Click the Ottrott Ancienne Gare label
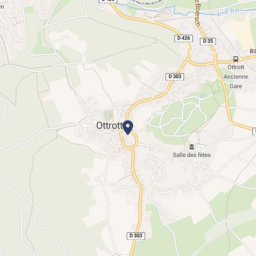This screenshot has height=256, width=256. click(x=236, y=77)
